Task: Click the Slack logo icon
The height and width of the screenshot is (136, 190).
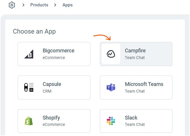Action: coord(111,121)
